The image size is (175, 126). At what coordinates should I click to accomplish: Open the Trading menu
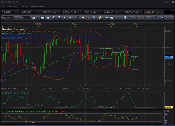point(23,6)
